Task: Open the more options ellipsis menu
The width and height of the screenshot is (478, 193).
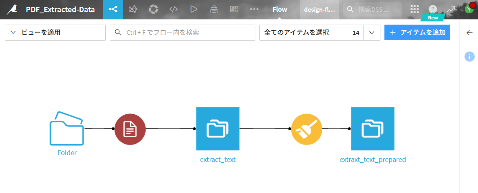Action: (x=254, y=9)
